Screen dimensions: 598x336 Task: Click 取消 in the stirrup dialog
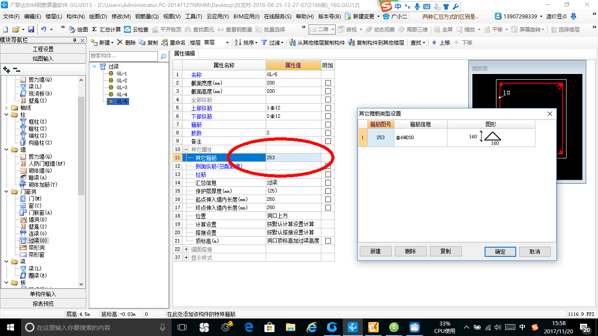point(535,252)
